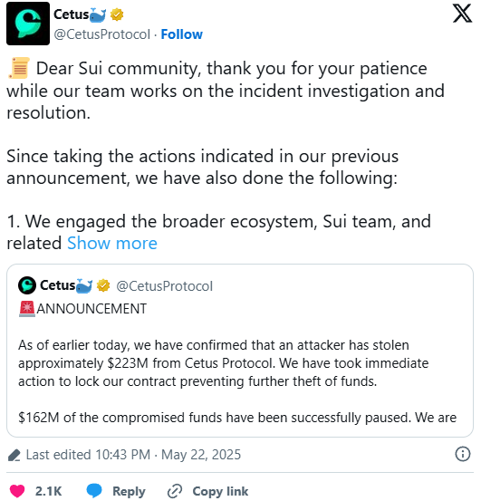Click the Copy link text
The image size is (481, 501).
[220, 491]
